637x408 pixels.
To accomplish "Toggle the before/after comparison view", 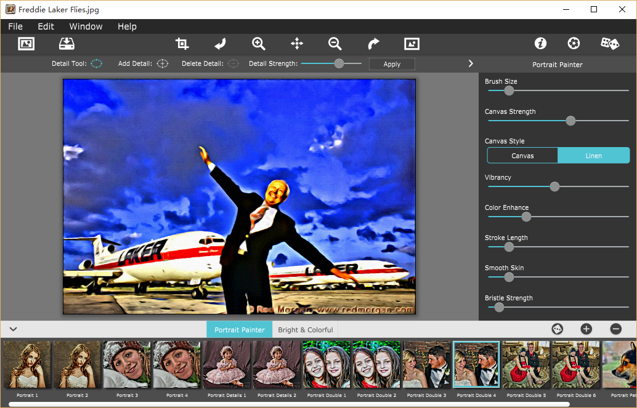I will pos(412,43).
